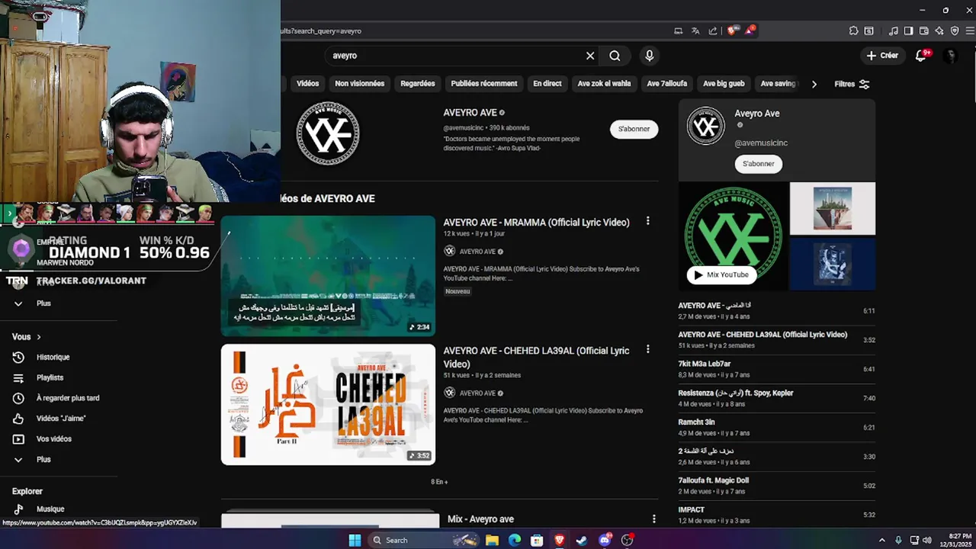The height and width of the screenshot is (549, 976).
Task: Click the browser translate page icon
Action: coord(695,31)
